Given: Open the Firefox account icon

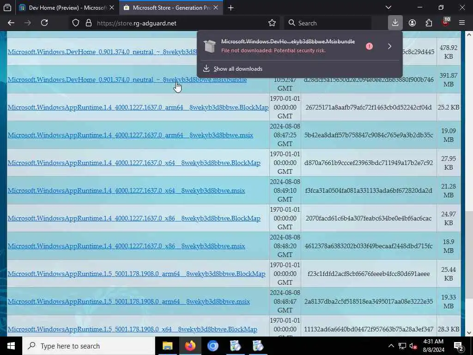Looking at the screenshot, I should (x=412, y=23).
